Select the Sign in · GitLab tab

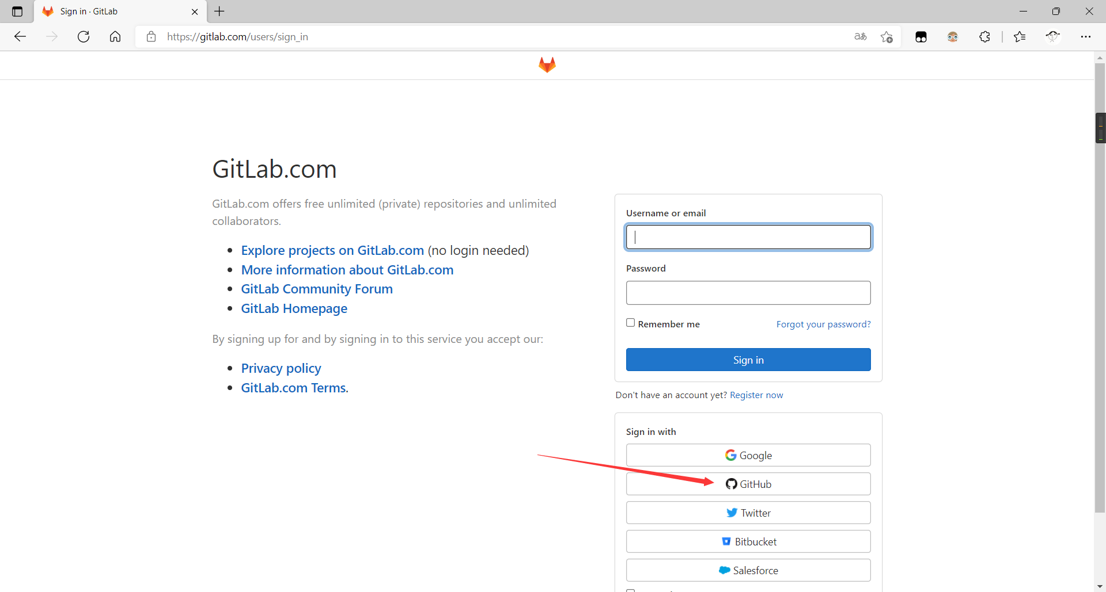point(119,12)
